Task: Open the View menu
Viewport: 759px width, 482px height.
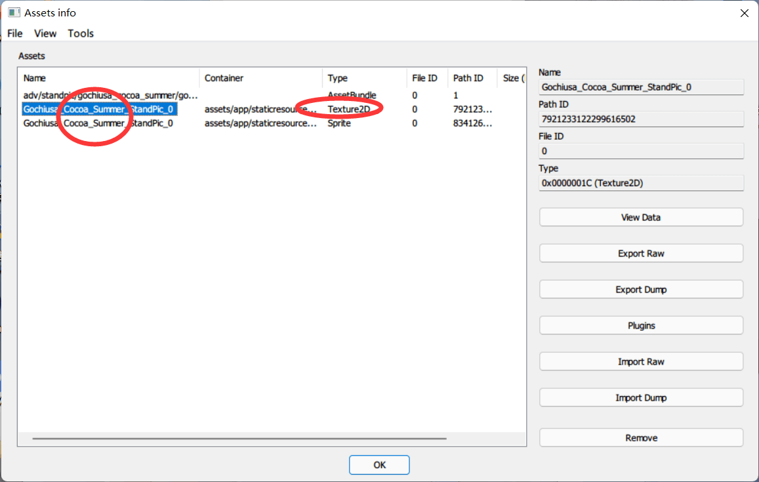Action: [x=45, y=33]
